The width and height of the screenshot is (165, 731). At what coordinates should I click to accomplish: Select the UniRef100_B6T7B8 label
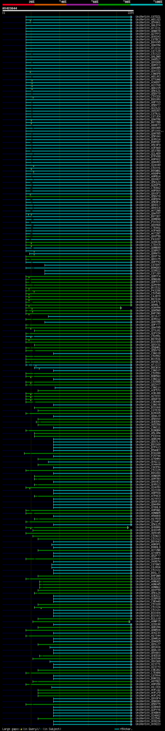(148, 122)
